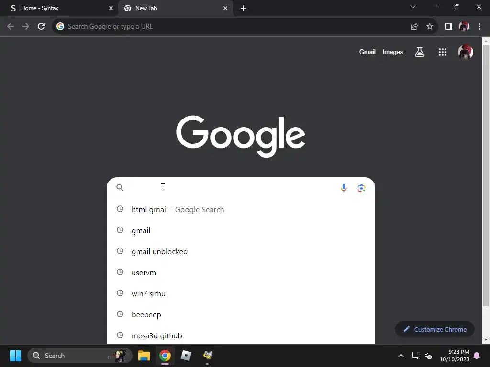Open Search Labs flask icon

[x=420, y=52]
